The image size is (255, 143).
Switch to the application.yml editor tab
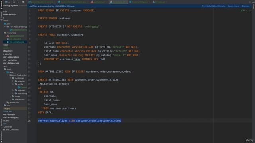[98, 2]
